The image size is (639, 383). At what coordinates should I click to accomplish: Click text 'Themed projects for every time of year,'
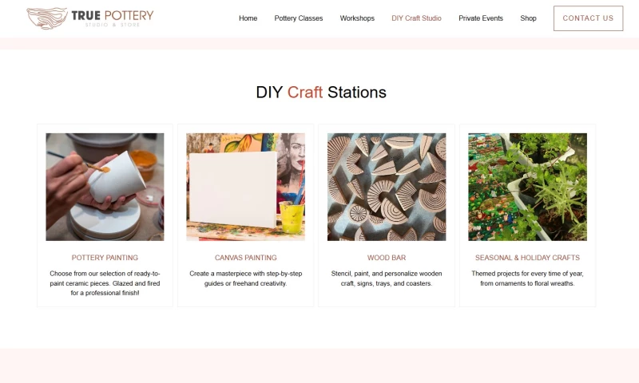[x=527, y=274]
